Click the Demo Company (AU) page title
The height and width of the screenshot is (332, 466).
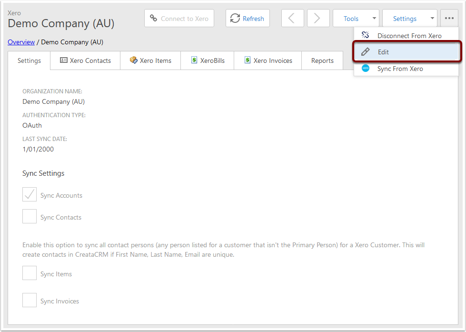[x=61, y=23]
